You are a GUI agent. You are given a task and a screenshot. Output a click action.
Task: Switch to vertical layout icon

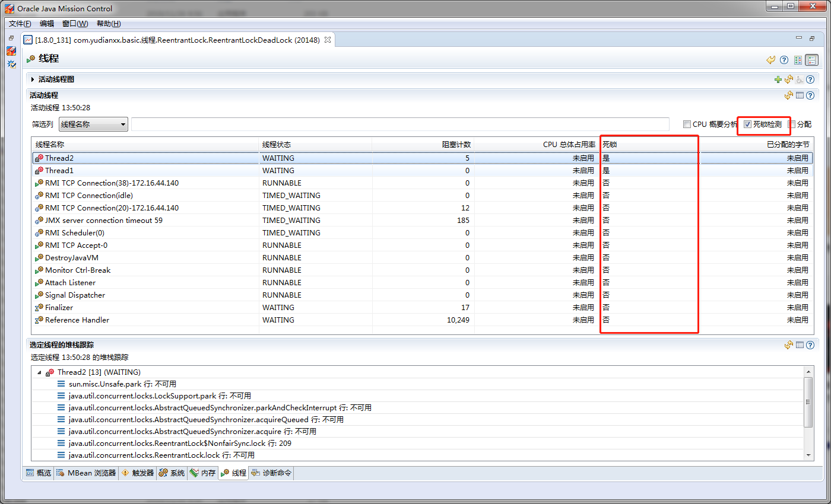798,60
